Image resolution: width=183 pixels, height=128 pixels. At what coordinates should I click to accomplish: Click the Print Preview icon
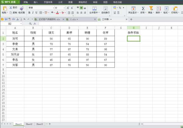click(17, 19)
